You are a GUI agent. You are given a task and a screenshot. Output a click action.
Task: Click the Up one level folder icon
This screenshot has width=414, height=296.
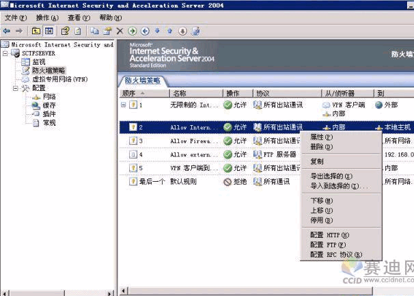point(36,31)
